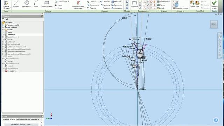
Task: Open the Создать panel dropdown
Action: (49, 11)
